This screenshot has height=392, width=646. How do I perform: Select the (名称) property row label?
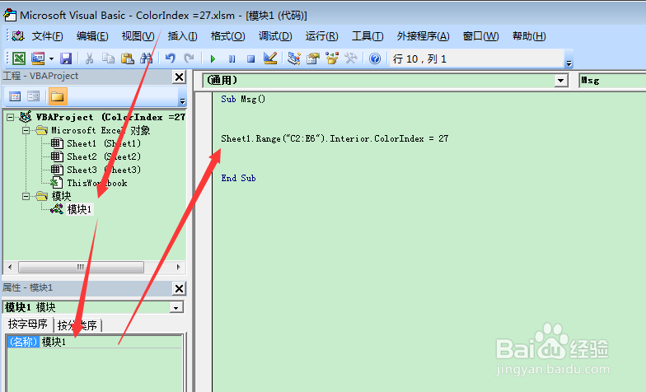click(24, 342)
